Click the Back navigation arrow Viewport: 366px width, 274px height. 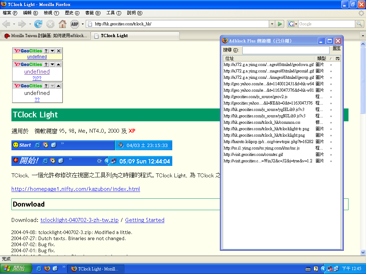(6, 24)
